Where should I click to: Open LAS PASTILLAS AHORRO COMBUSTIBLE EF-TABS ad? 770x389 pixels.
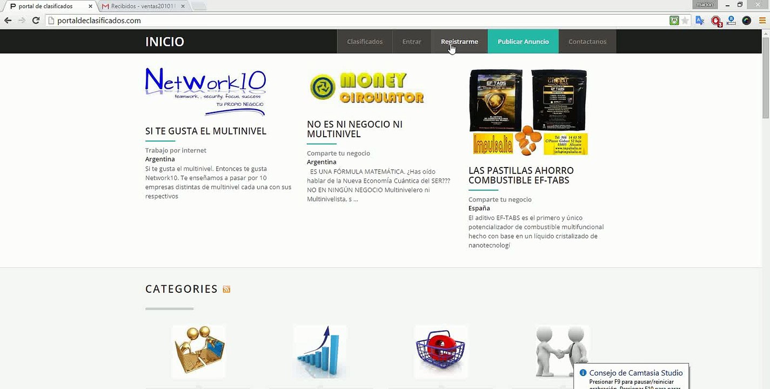tap(521, 175)
